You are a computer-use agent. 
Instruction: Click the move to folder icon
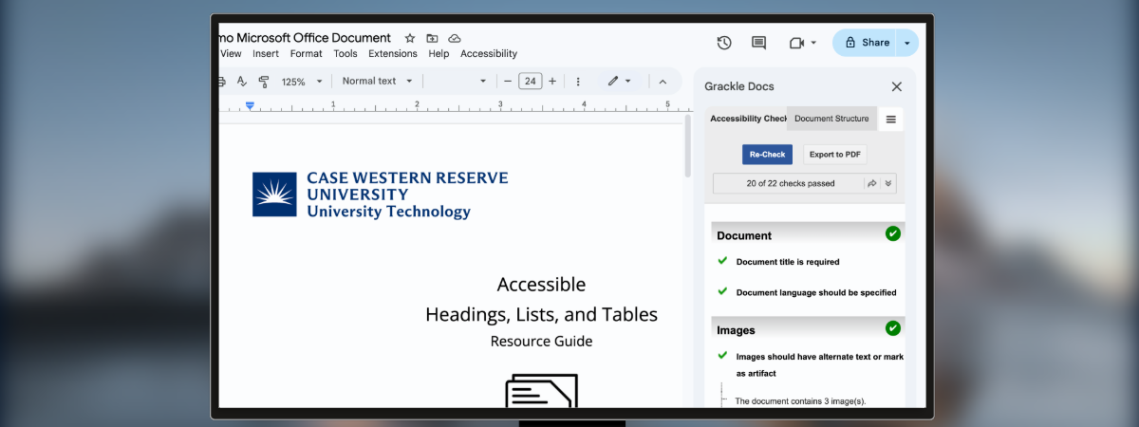(432, 38)
